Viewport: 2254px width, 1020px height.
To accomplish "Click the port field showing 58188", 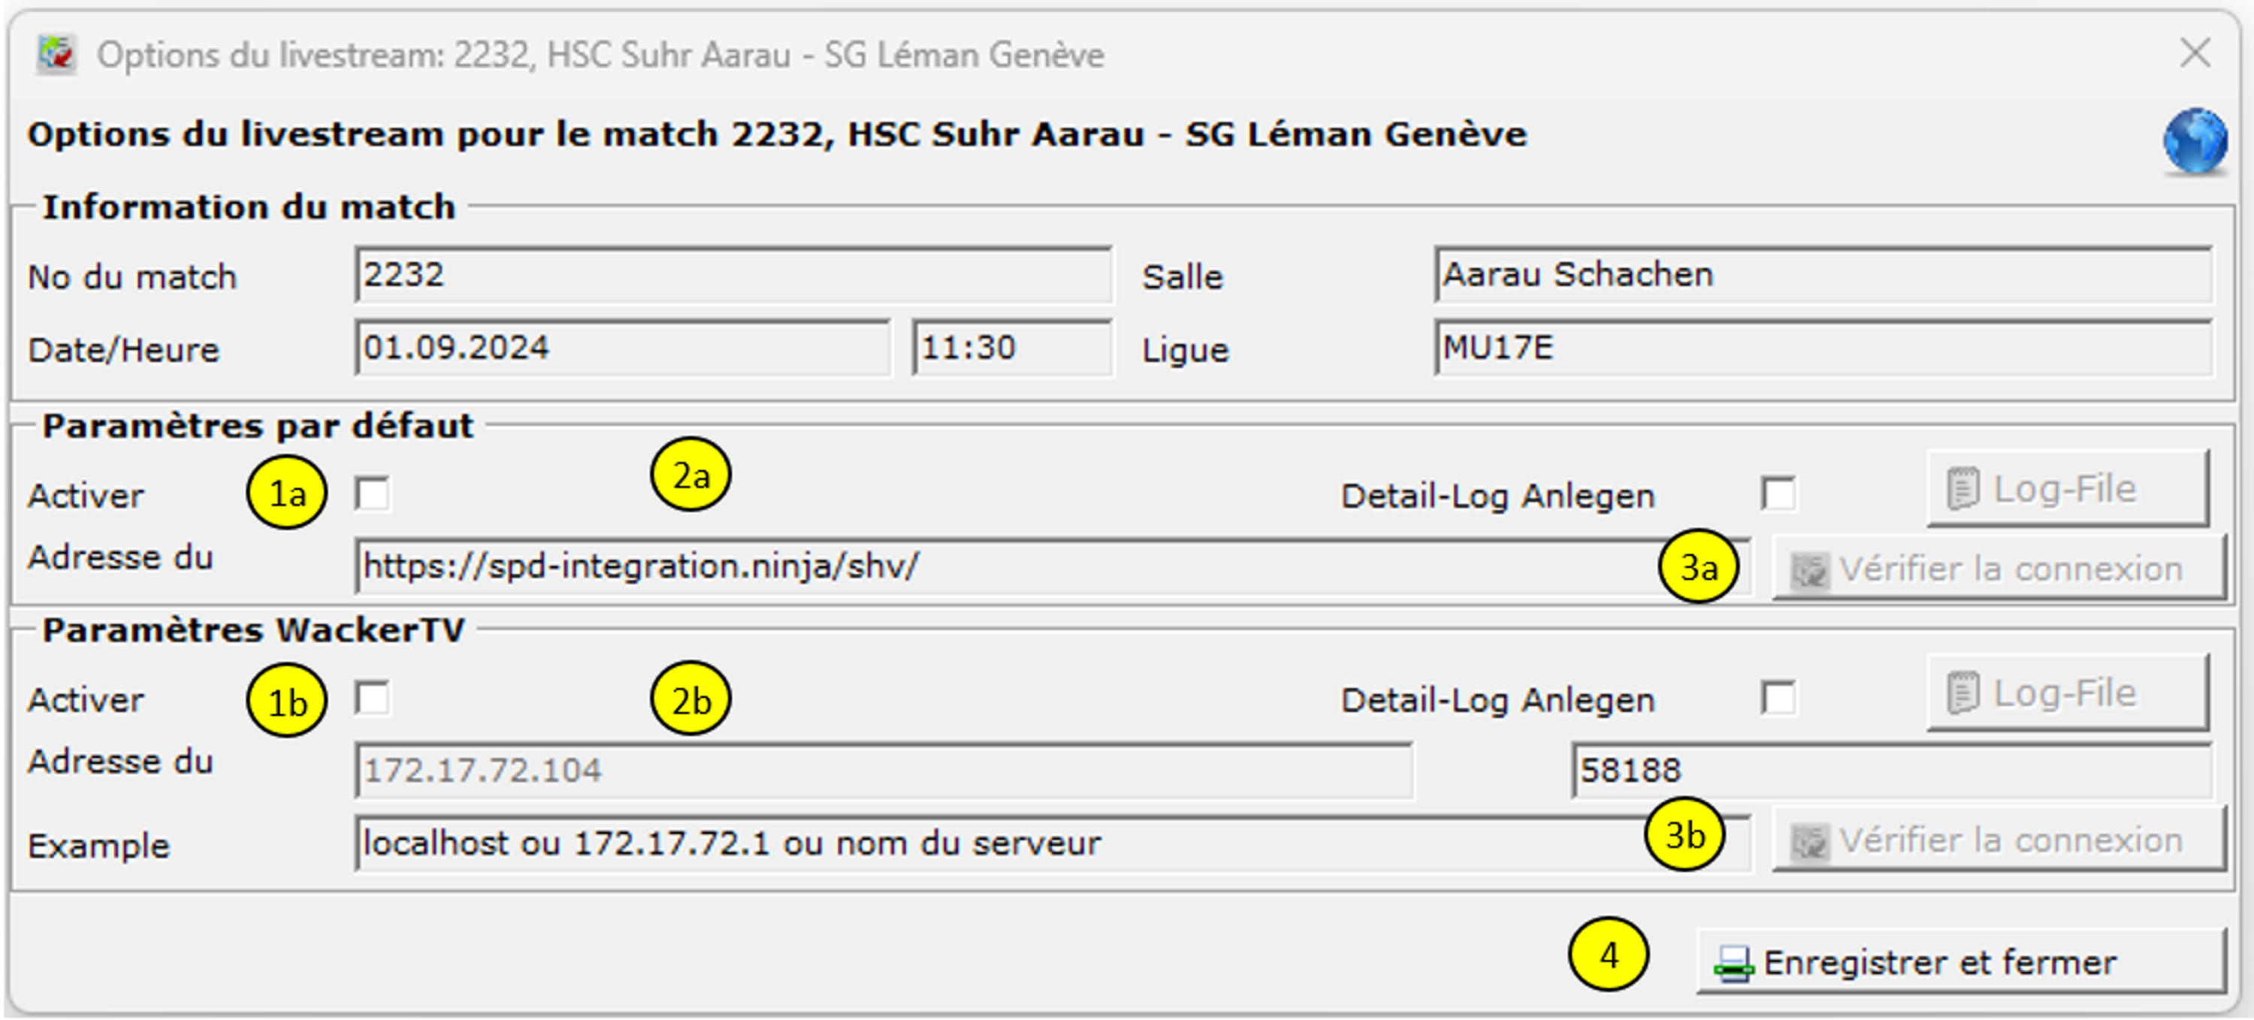I will tap(1890, 771).
